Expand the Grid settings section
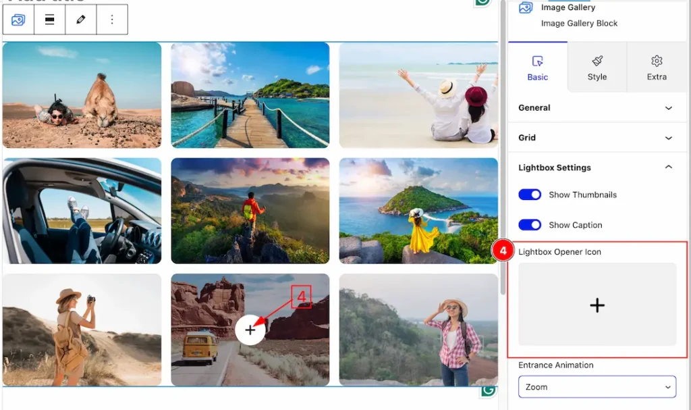The width and height of the screenshot is (691, 410). click(x=597, y=138)
